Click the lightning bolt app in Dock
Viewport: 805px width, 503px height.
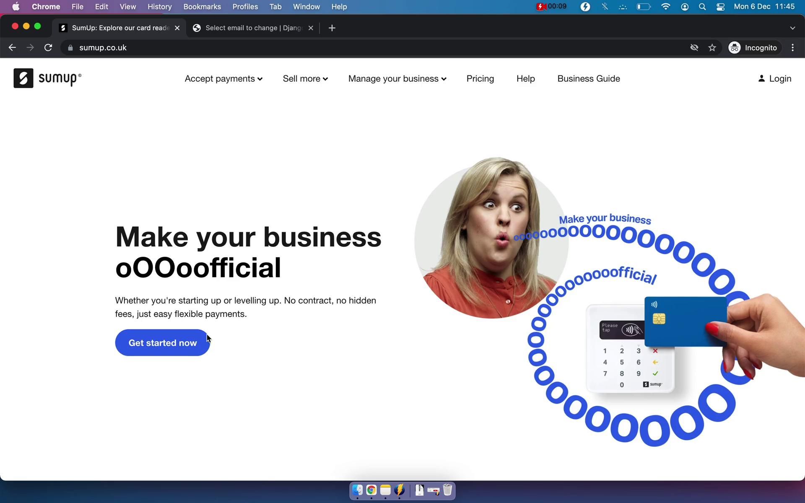[x=400, y=490]
